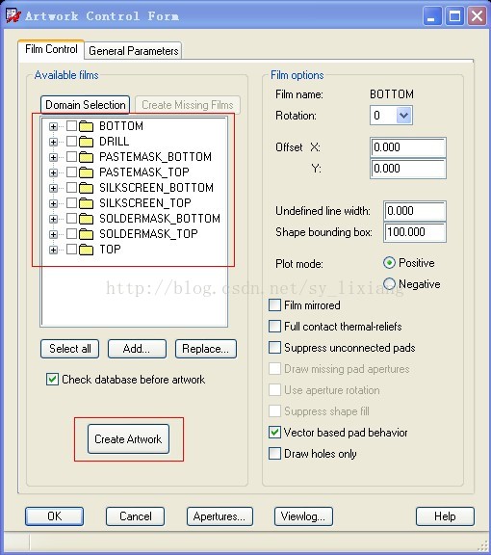Click the Offset Y input field
Viewport: 491px width, 555px height.
coord(408,169)
